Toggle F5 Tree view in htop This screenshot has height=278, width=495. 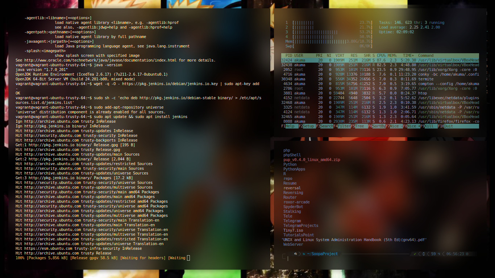pos(359,126)
